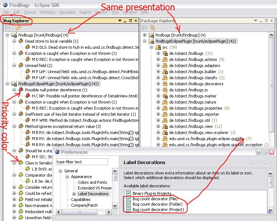This screenshot has width=277, height=221.
Task: Collapse findBugsEclipsePlugin in Bug Explorer
Action: click(x=7, y=84)
